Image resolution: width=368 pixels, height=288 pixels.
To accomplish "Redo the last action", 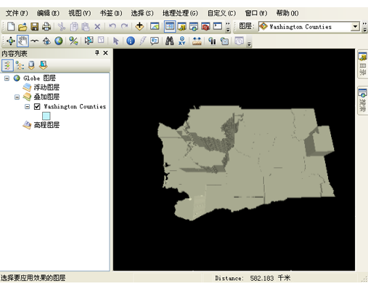I will (x=124, y=26).
